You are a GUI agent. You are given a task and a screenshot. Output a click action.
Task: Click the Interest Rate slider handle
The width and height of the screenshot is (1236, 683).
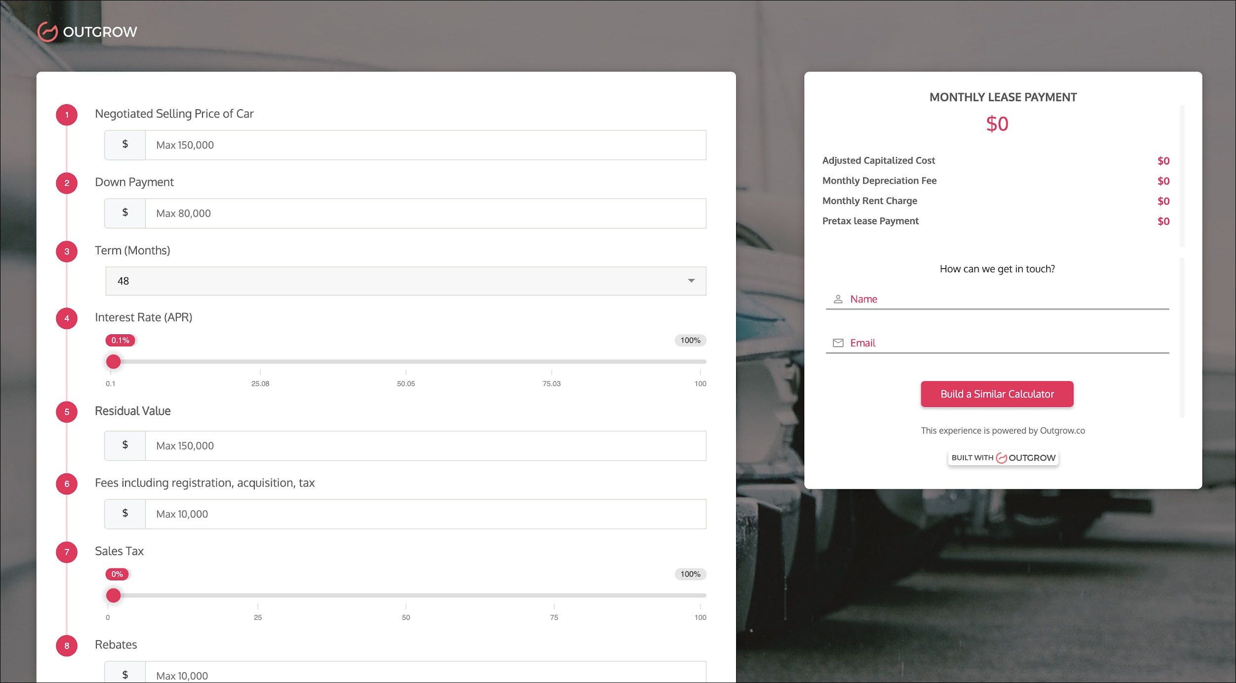click(x=114, y=362)
